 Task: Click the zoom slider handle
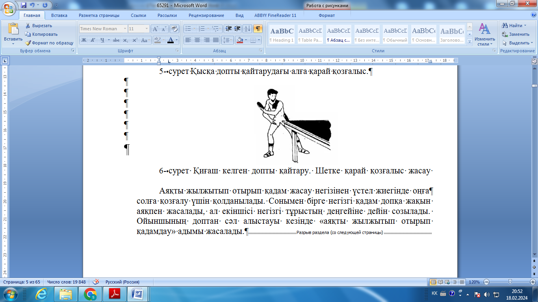click(x=510, y=282)
